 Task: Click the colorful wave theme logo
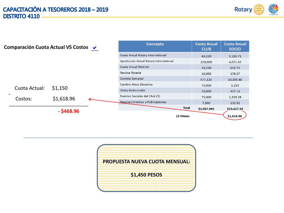tap(273, 9)
